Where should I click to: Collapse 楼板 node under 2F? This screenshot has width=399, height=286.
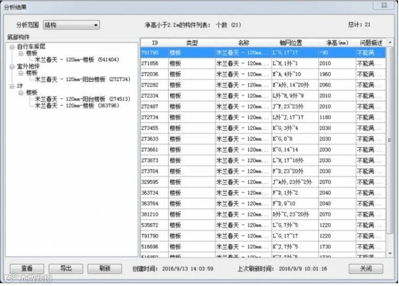pyautogui.click(x=21, y=93)
